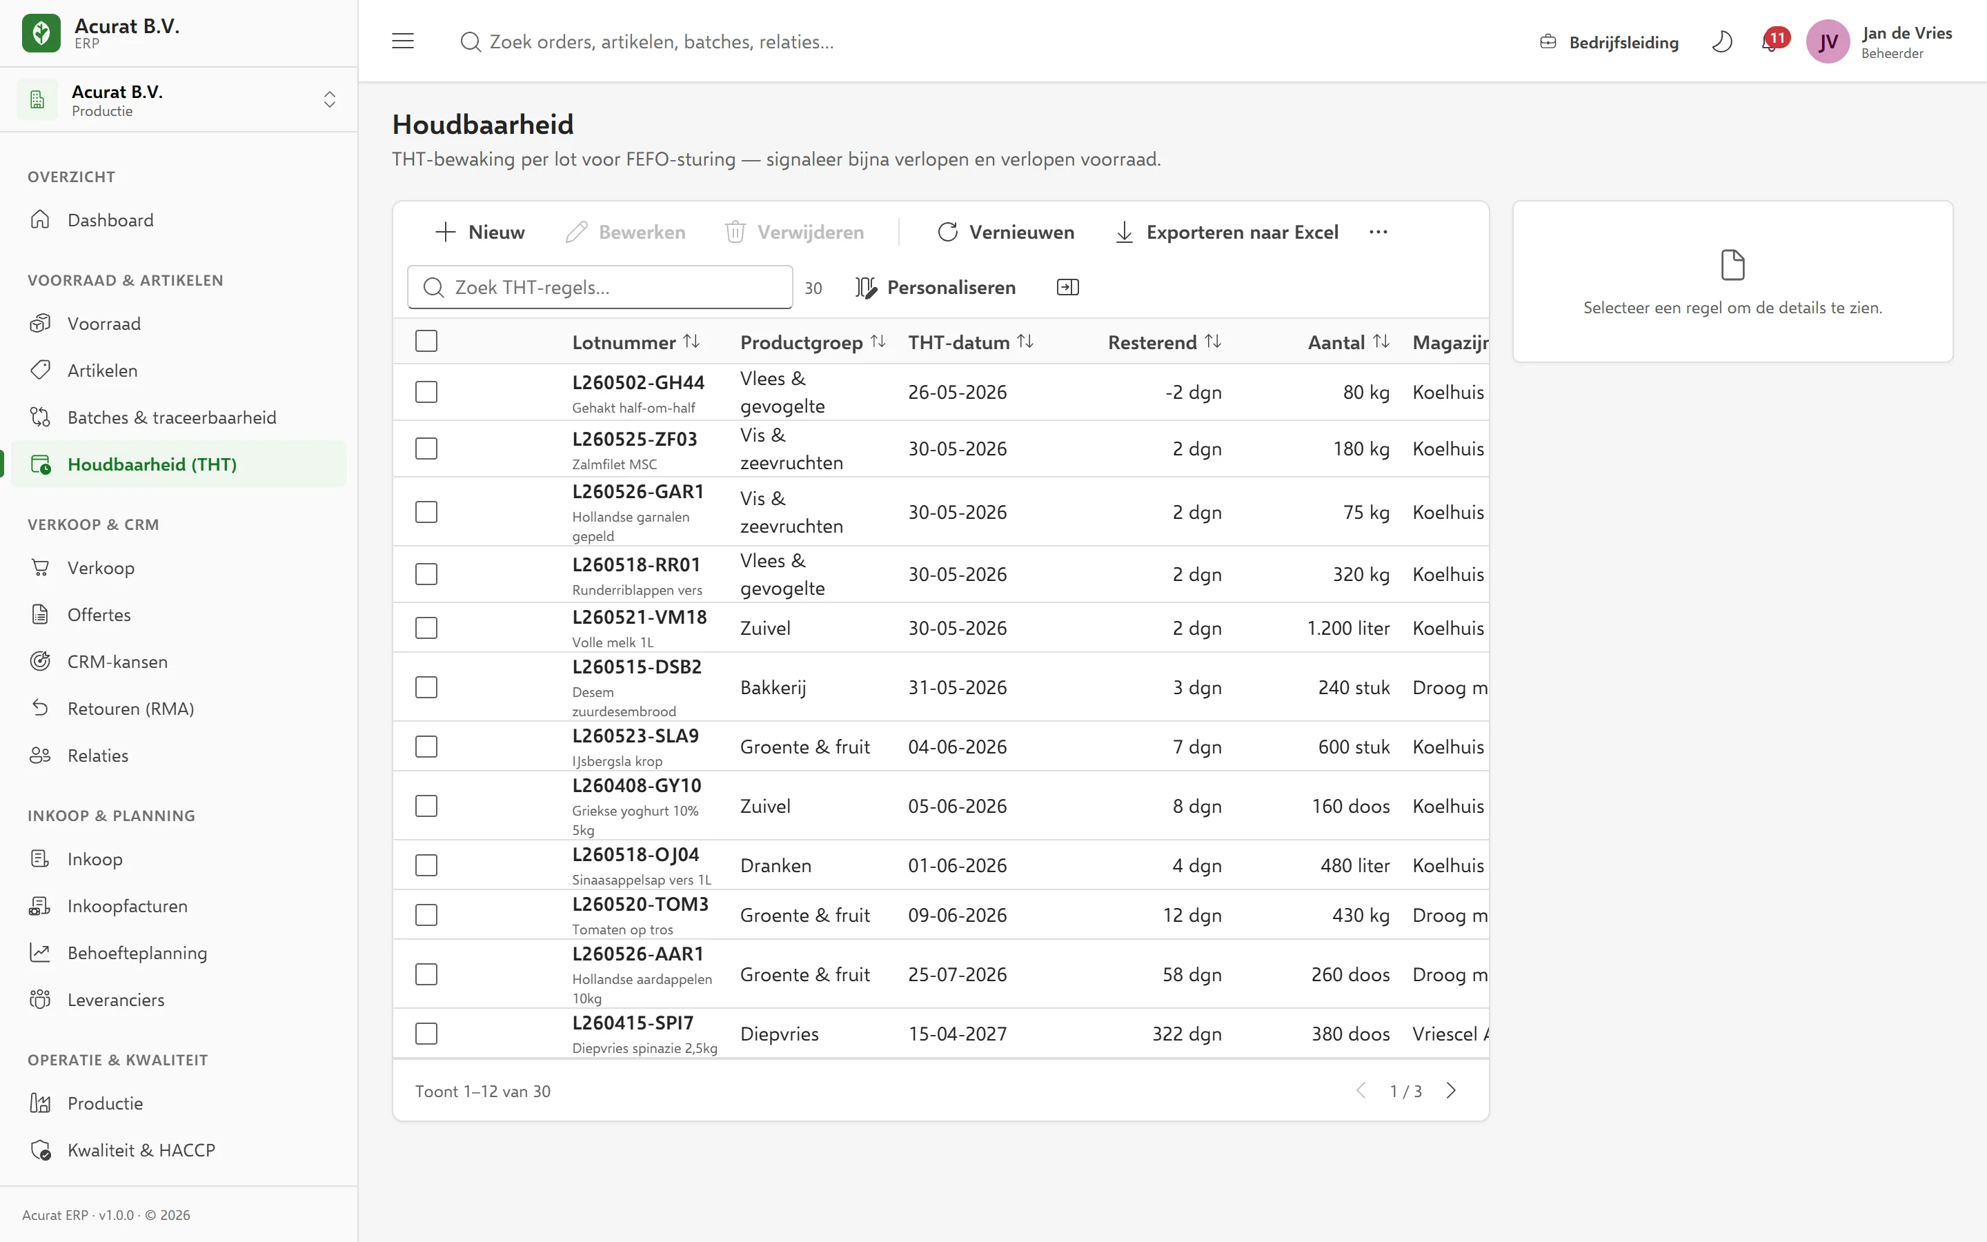1987x1242 pixels.
Task: Click the Inkoopfacturen invoice icon
Action: click(40, 905)
